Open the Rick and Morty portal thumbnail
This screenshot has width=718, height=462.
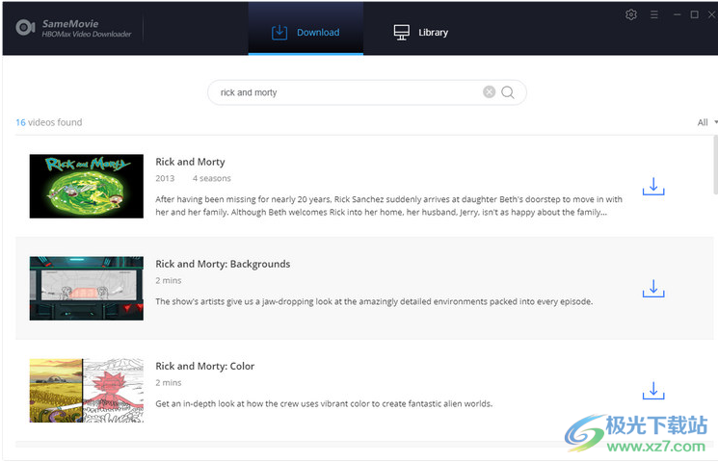click(87, 186)
